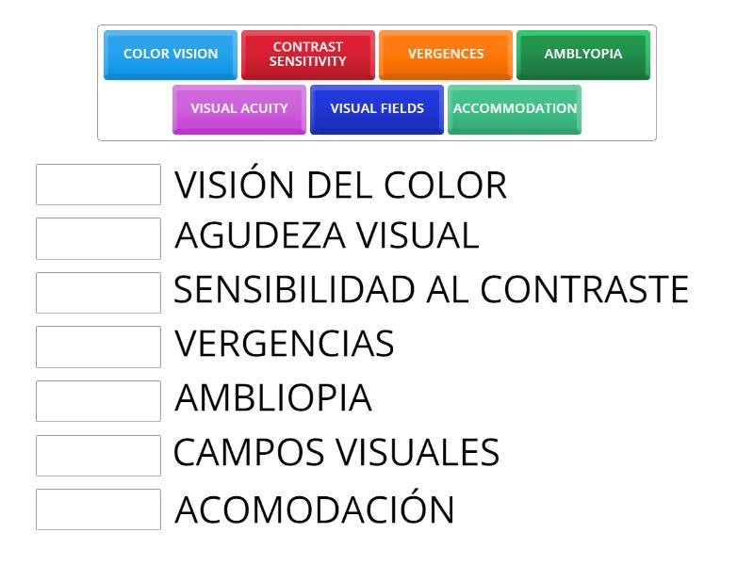The height and width of the screenshot is (565, 754).
Task: Click the tile container panel at the top
Action: (377, 82)
